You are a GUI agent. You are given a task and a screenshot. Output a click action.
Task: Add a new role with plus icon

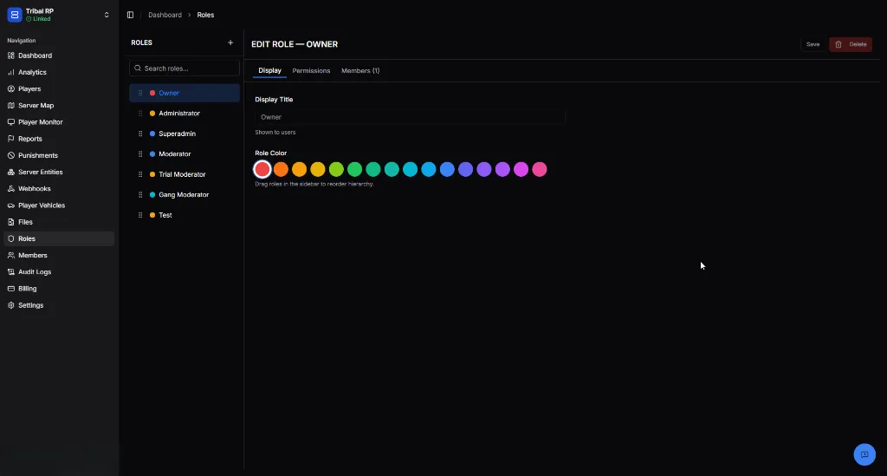coord(230,42)
